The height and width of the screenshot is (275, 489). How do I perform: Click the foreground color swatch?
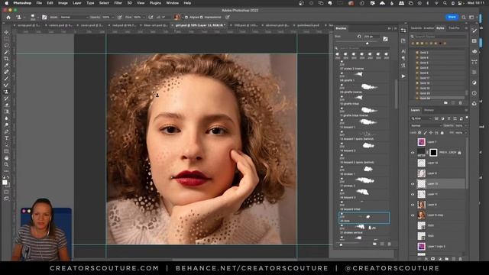pos(5,183)
